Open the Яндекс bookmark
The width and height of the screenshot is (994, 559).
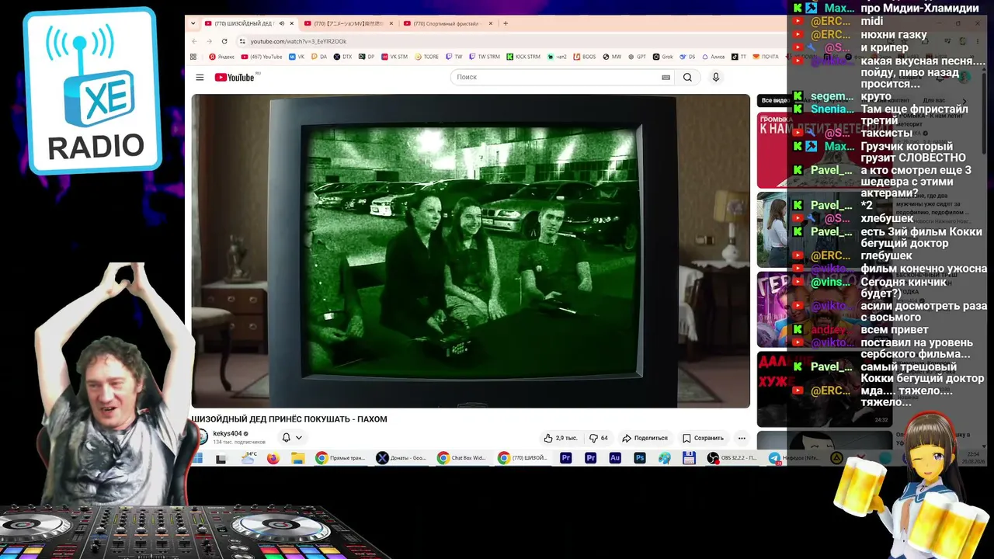[x=222, y=57]
